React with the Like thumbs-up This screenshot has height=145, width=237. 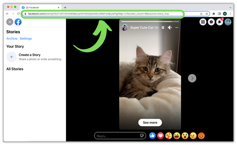(152, 136)
